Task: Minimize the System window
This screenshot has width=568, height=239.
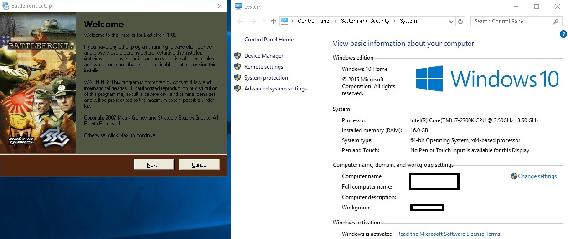Action: (x=516, y=6)
